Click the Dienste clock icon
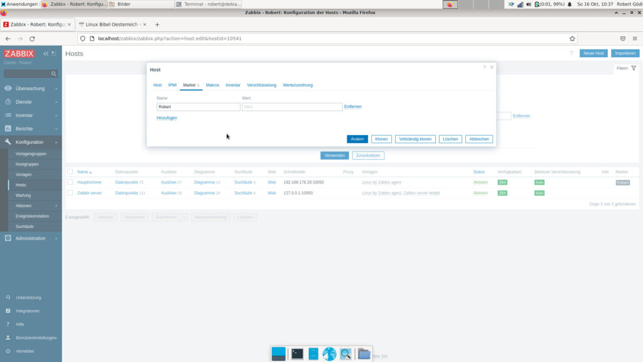This screenshot has width=643, height=362. [x=8, y=102]
